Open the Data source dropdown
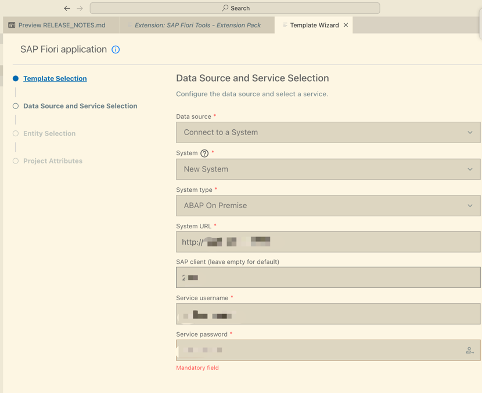The image size is (482, 393). click(328, 133)
